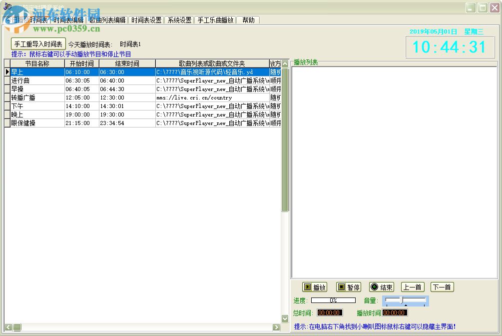Skip to previous song (上一首)
The height and width of the screenshot is (336, 502).
point(413,287)
